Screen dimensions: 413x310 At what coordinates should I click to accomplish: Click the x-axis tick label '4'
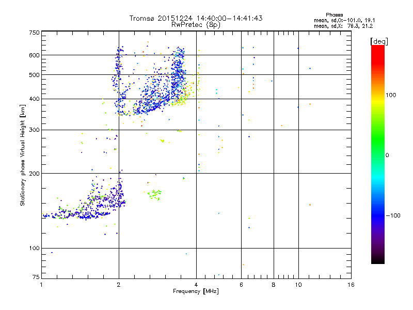[x=196, y=285]
